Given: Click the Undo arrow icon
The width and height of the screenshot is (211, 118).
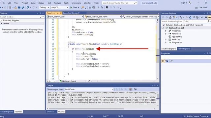Looking at the screenshot, I should click(28, 8).
